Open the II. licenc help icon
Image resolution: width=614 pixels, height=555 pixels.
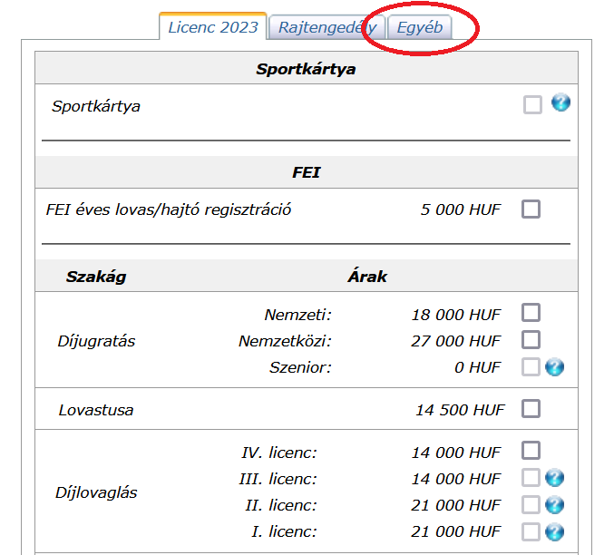(555, 505)
